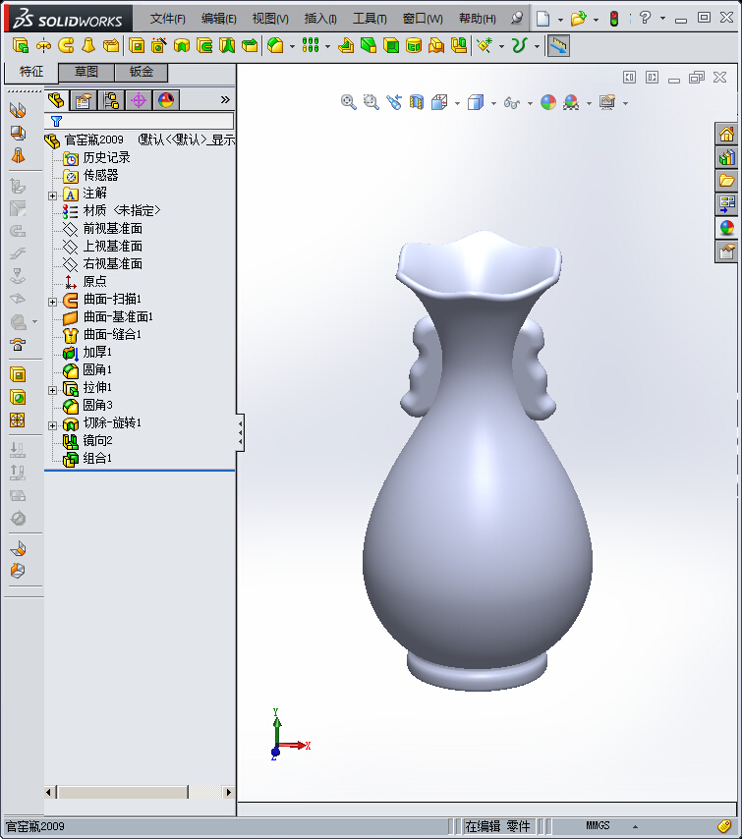Expand the 注解 node
The image size is (742, 839).
52,196
